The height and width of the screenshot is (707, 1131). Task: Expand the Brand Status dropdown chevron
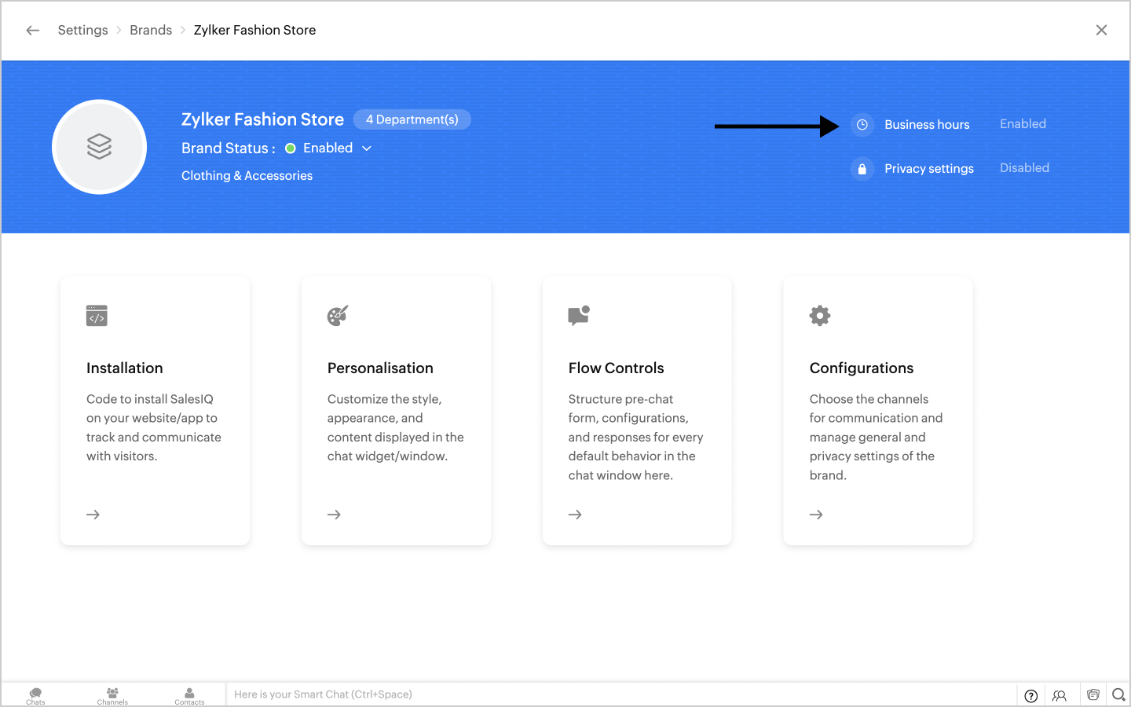pos(367,148)
